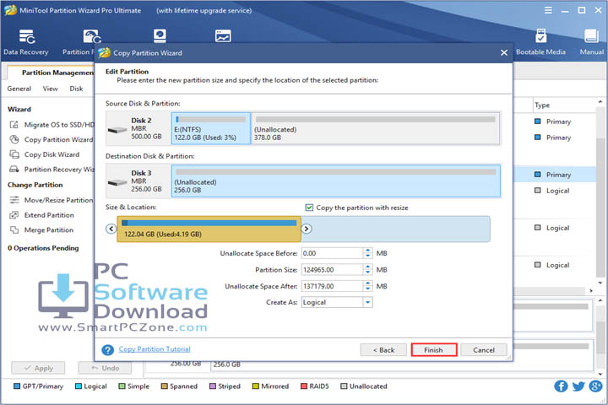Screen dimensions: 608x405
Task: Select the highlighted Primary type row
Action: [x=555, y=175]
